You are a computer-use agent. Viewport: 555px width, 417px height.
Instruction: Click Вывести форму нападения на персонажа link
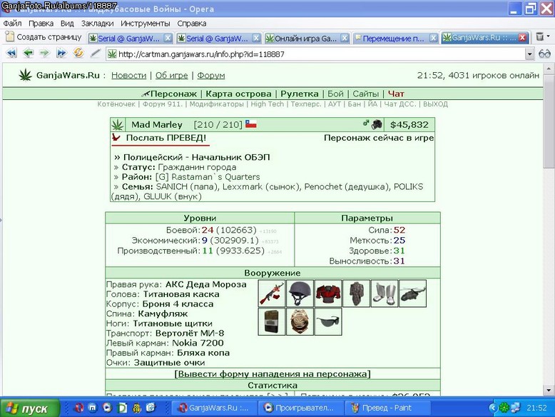pyautogui.click(x=273, y=373)
